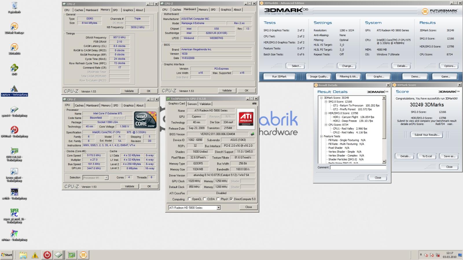Open the ATI Radeon HD 5800 Series dropdown
This screenshot has height=260, width=463.
click(x=218, y=208)
